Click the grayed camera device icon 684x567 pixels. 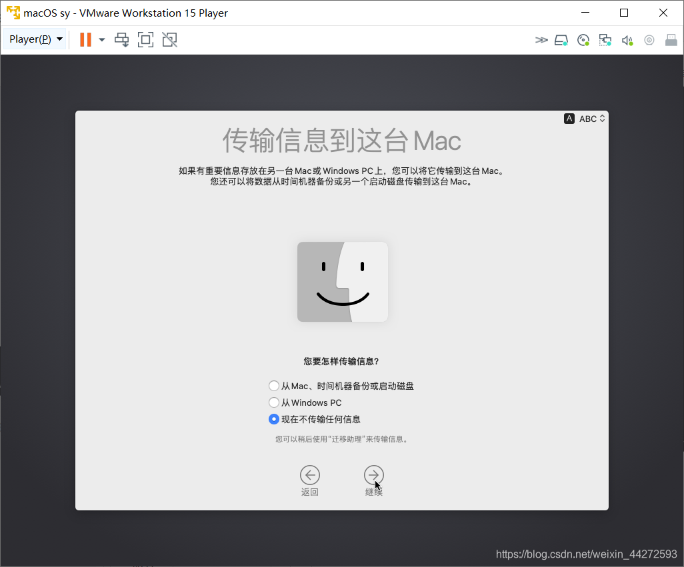tap(649, 40)
